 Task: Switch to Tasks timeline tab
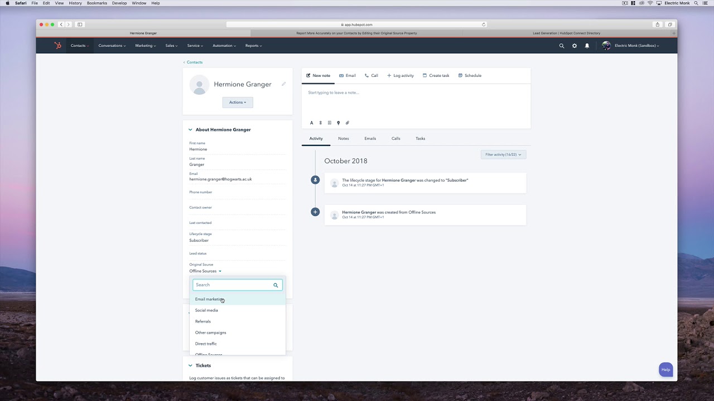click(x=421, y=139)
